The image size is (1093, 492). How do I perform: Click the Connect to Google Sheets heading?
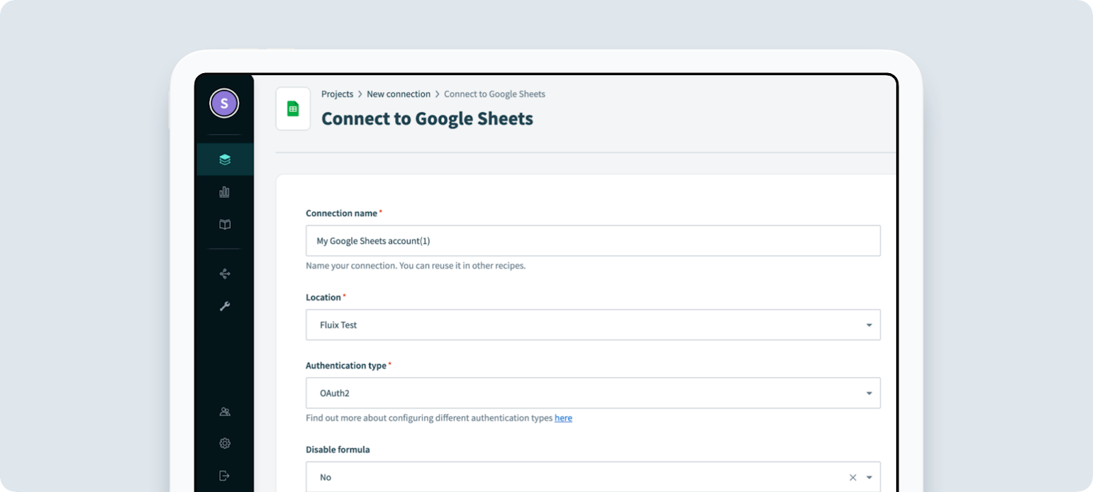[427, 119]
